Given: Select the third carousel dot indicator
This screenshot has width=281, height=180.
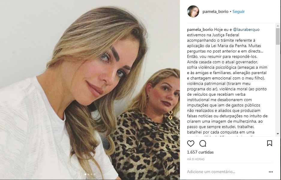Looking at the screenshot, I should coord(91,174).
